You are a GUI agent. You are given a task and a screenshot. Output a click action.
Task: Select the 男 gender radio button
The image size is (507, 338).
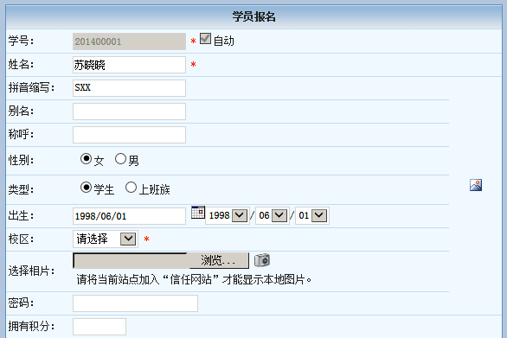pos(120,159)
